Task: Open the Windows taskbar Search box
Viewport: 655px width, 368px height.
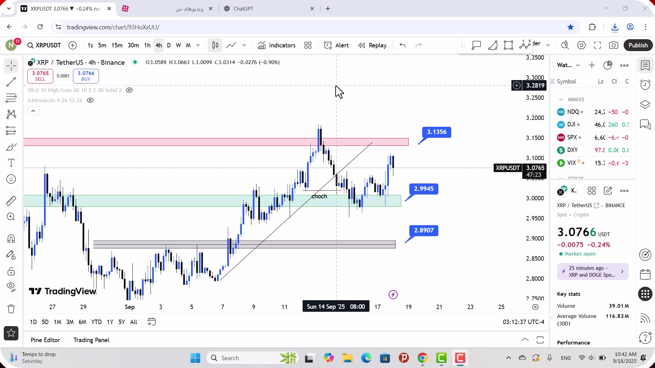Action: pos(252,358)
